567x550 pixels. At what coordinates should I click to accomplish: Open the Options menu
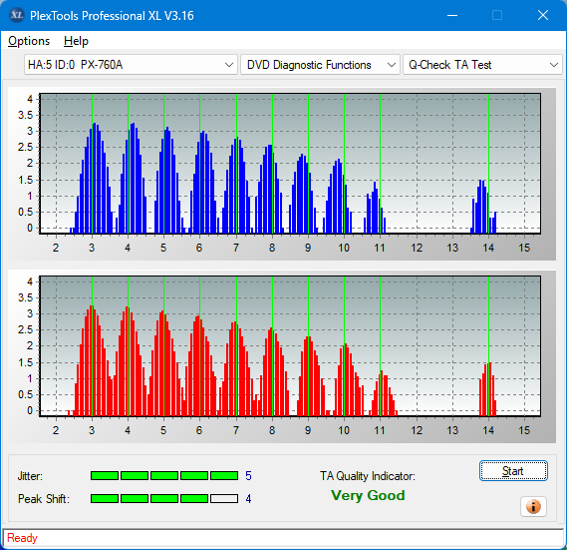(29, 41)
